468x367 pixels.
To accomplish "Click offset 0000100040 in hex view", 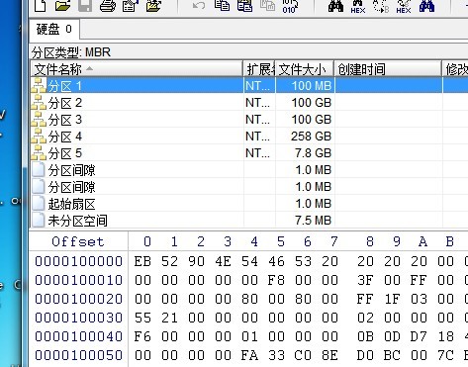I will tap(78, 336).
